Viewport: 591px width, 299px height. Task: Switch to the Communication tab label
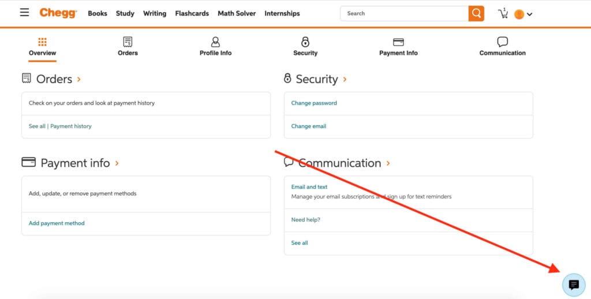click(x=503, y=53)
